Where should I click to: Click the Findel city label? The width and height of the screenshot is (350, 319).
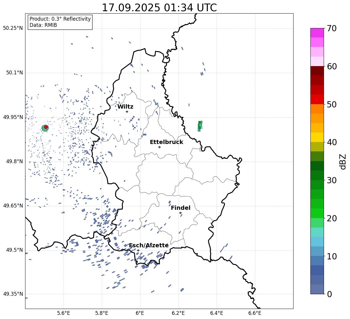181,208
